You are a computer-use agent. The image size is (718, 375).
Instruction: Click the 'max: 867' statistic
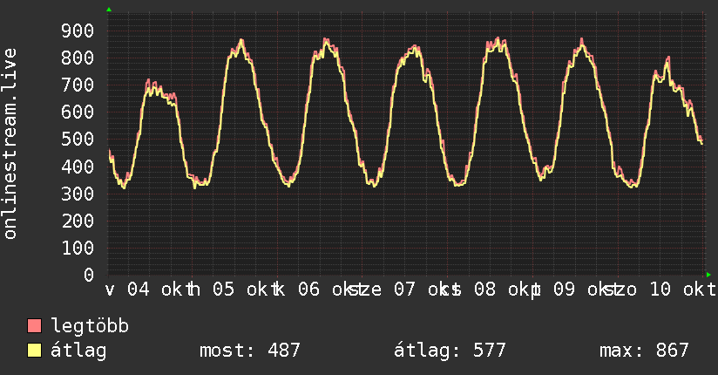[644, 351]
